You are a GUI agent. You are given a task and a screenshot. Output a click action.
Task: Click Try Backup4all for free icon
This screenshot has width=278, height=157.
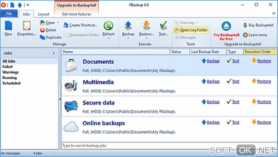point(226,26)
